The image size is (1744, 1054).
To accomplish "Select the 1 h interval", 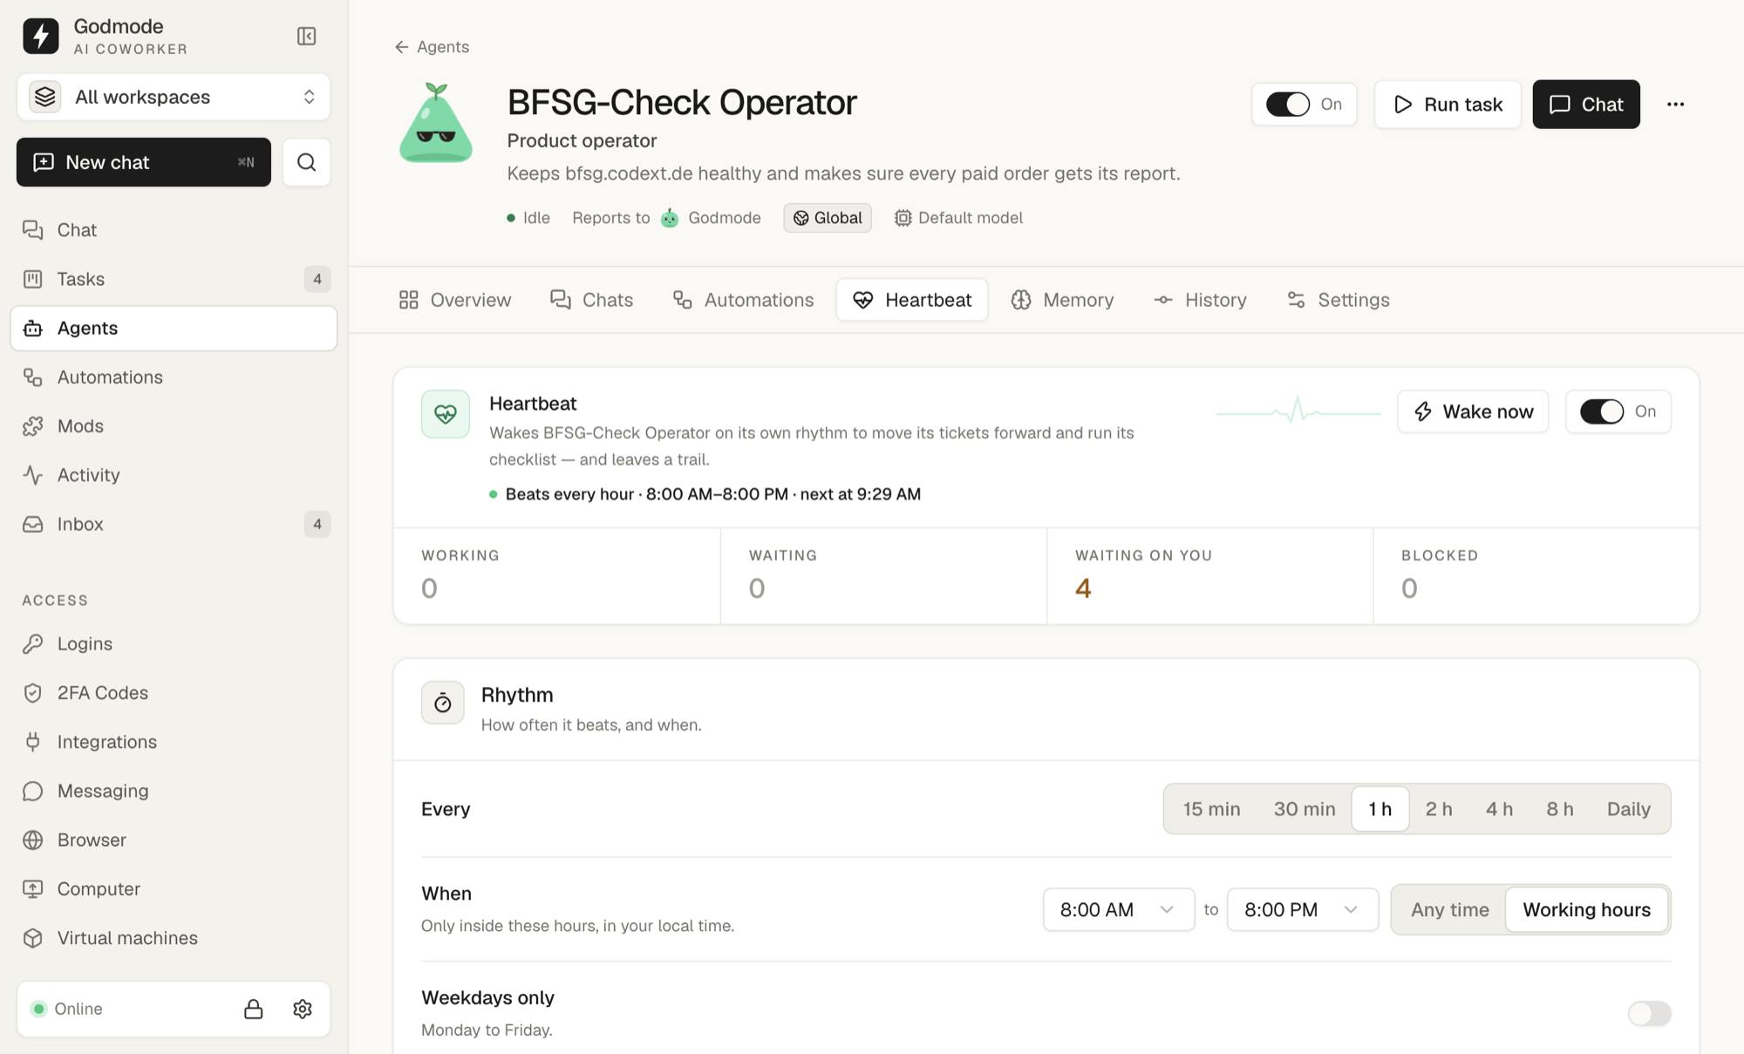I will pos(1380,809).
